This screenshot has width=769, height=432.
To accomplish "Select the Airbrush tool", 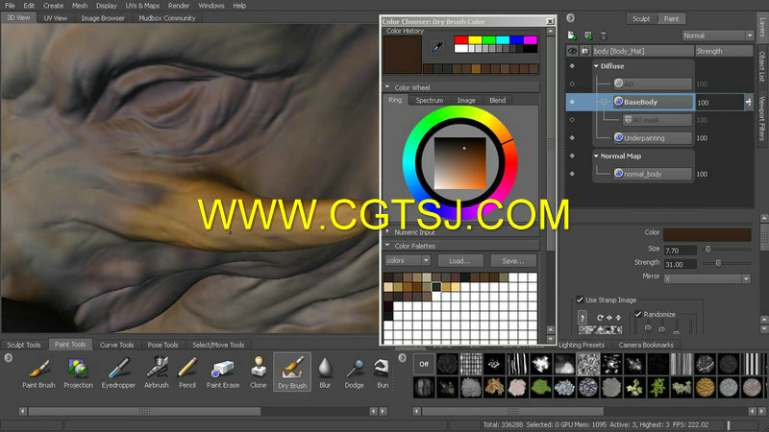I will [157, 372].
